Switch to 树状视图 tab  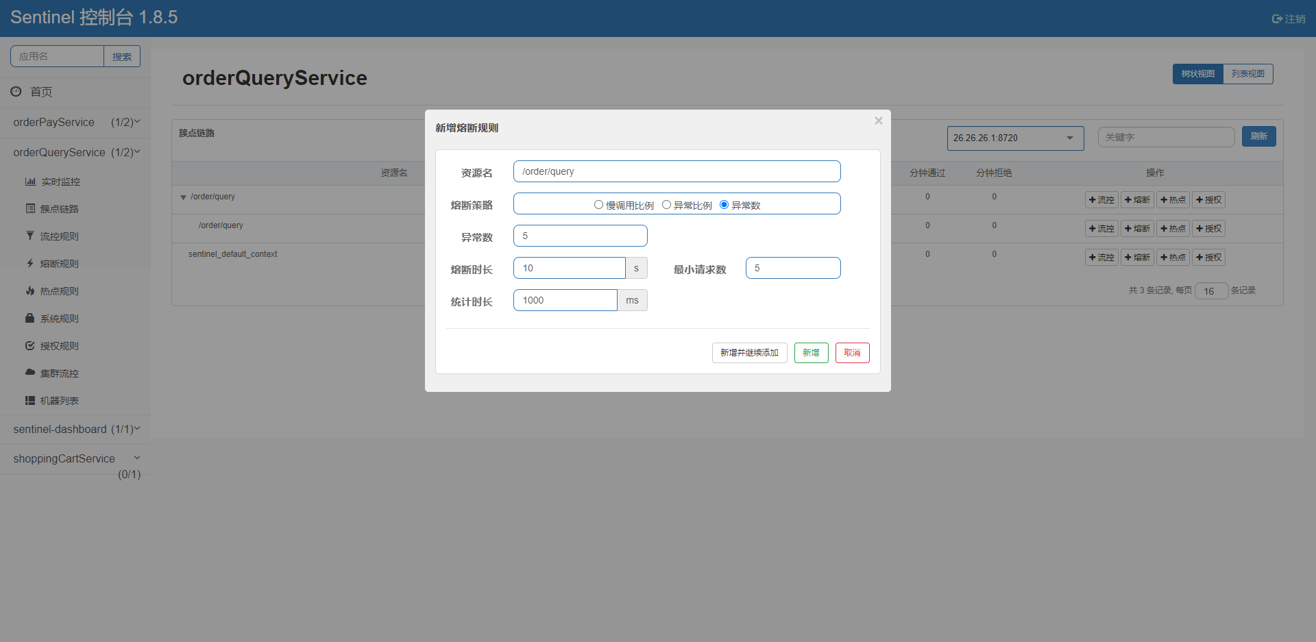[x=1197, y=74]
